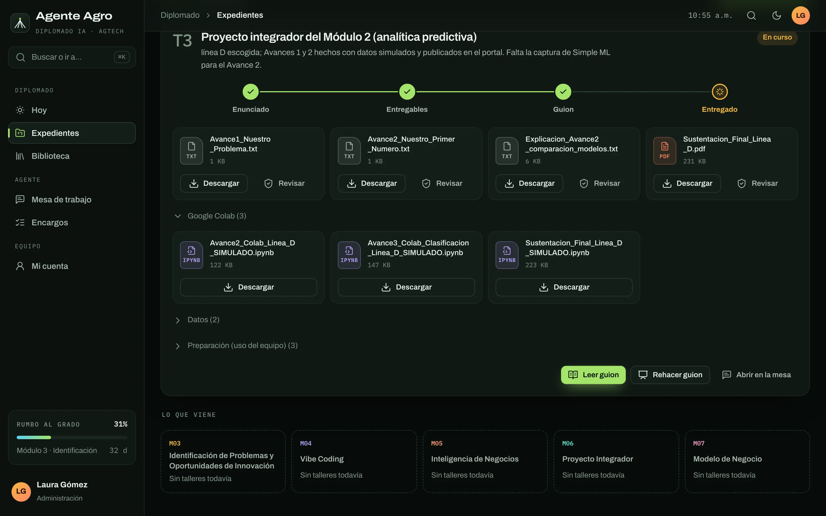Go to Diplomado breadcrumb

(x=180, y=15)
